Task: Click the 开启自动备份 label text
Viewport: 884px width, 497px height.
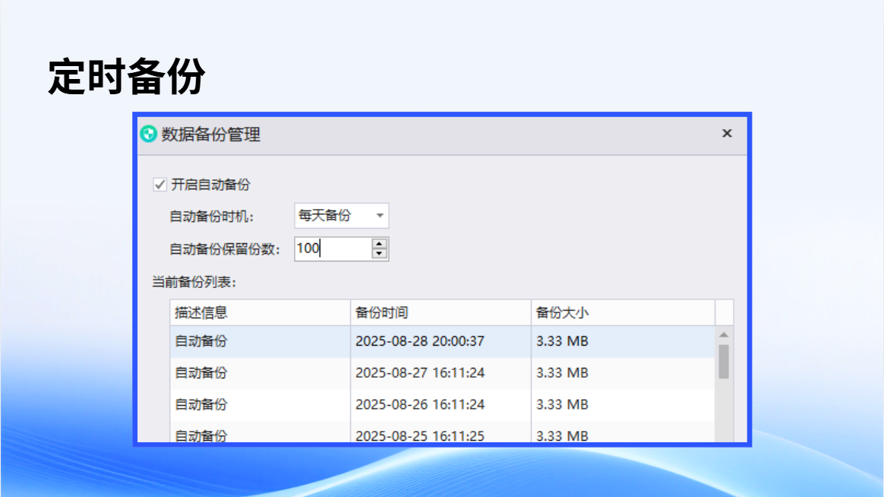Action: (x=210, y=185)
